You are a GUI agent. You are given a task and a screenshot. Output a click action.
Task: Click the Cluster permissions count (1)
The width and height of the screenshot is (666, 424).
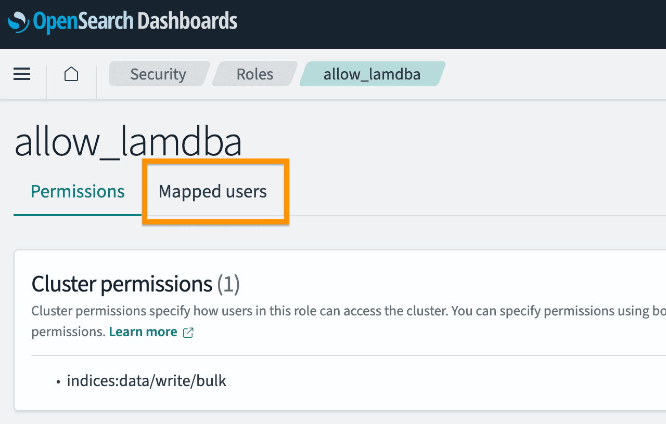pos(228,284)
